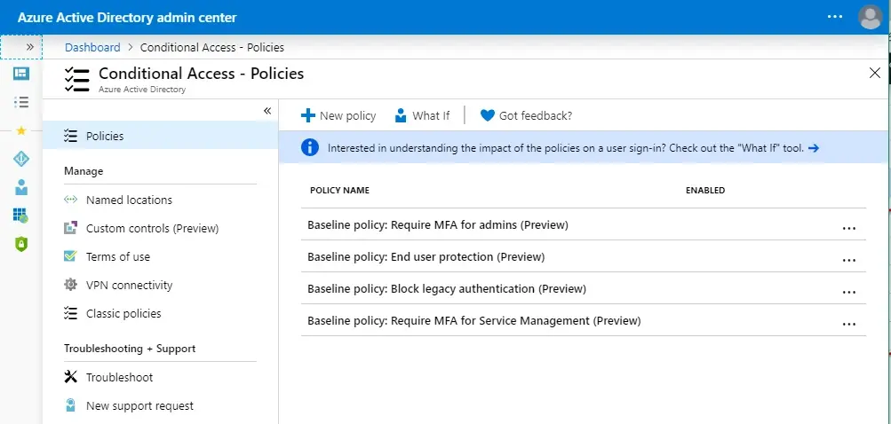
Task: Open Custom controls (Preview)
Action: point(152,228)
